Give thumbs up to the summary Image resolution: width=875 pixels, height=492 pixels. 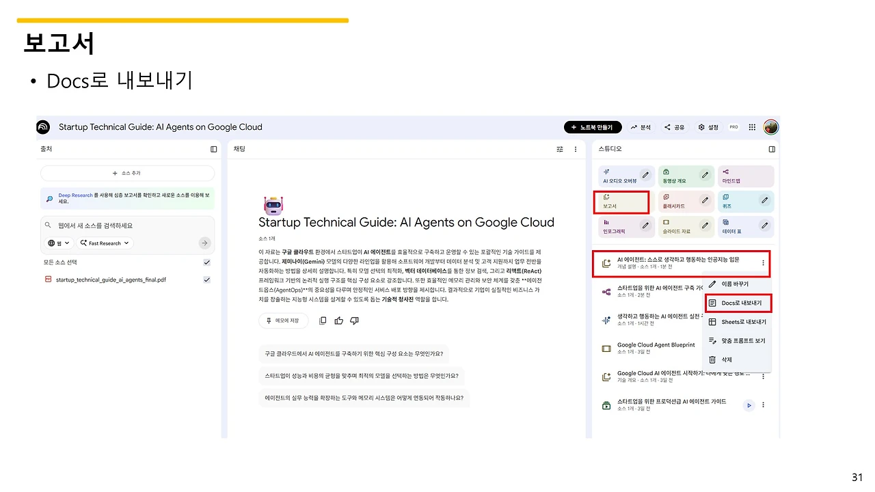coord(338,320)
